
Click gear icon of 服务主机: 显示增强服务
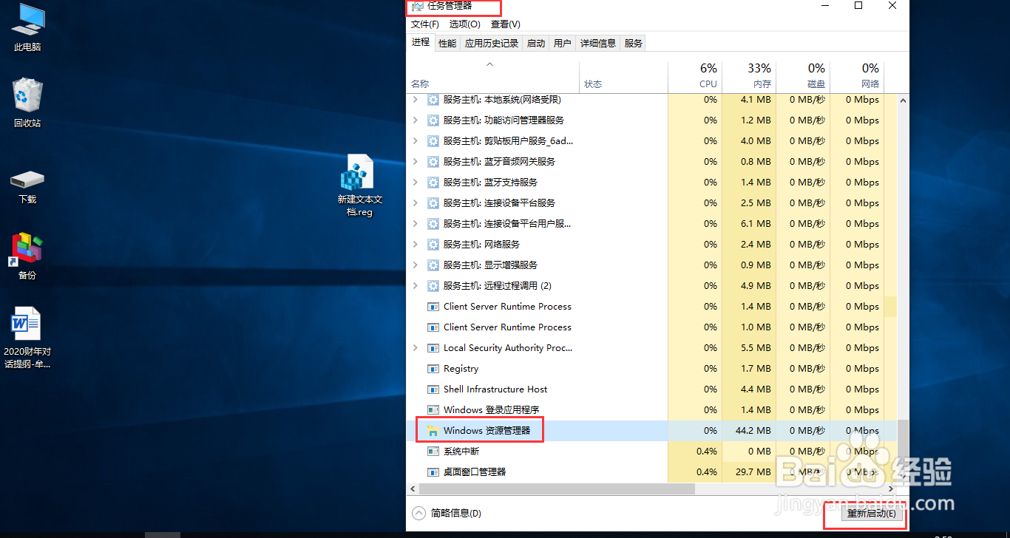(433, 265)
